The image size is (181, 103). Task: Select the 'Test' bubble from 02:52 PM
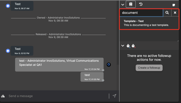coord(22,51)
